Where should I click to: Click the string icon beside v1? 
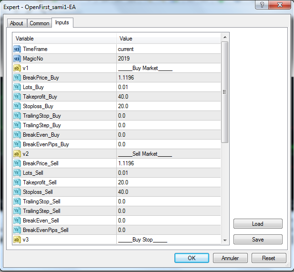(17, 68)
